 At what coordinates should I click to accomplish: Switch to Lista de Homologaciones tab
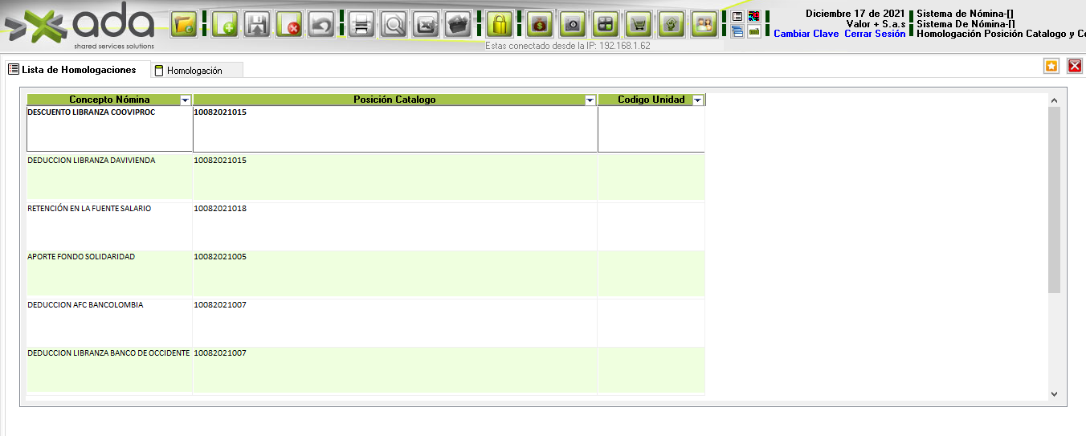(78, 70)
